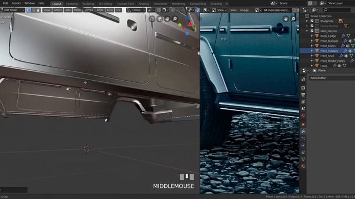Screen dimensions: 355x199
Task: Open the Help menu
Action: (x=42, y=3)
